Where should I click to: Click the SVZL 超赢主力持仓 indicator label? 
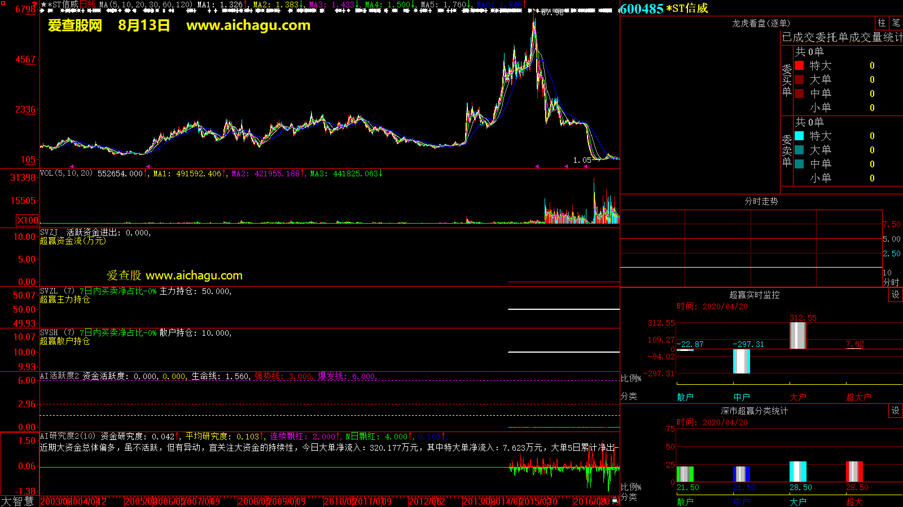64,299
